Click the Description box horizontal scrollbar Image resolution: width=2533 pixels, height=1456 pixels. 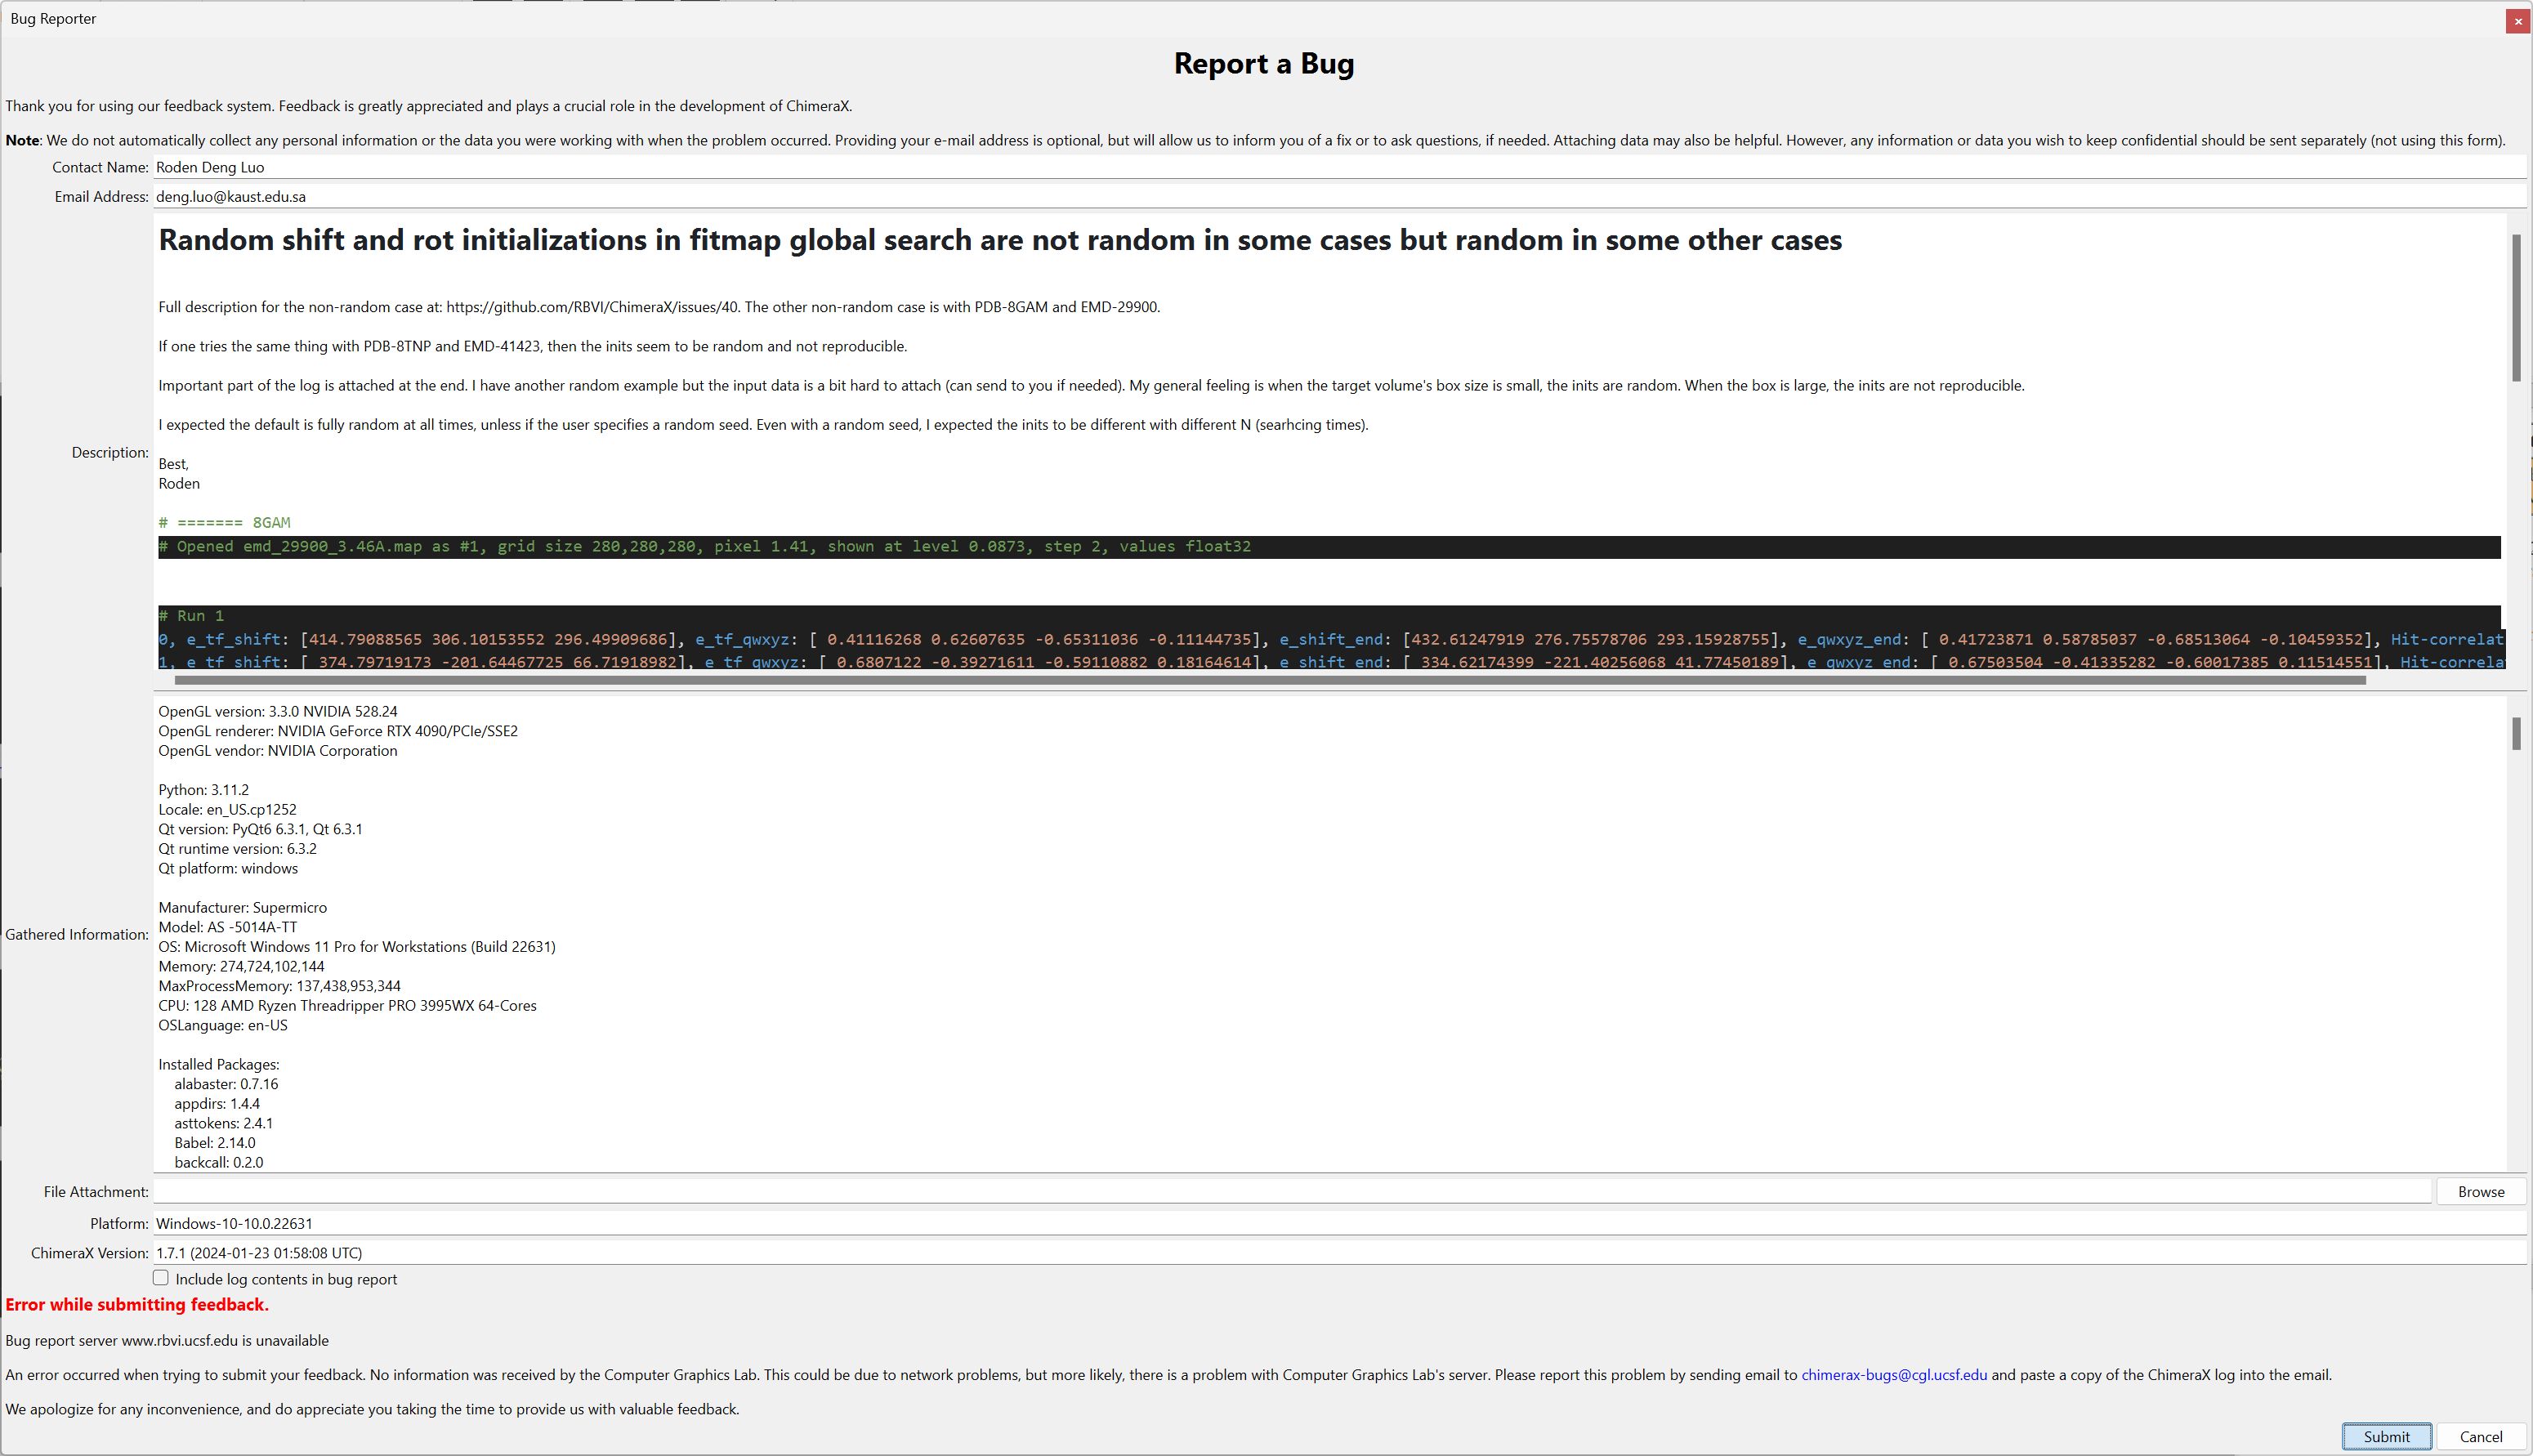[1269, 680]
